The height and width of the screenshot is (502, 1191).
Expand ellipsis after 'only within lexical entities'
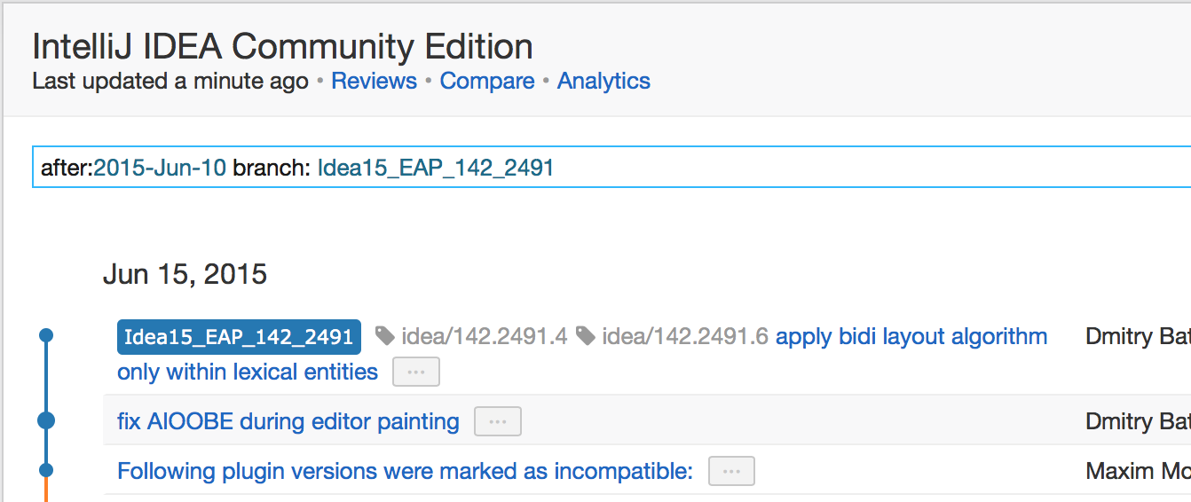coord(416,372)
